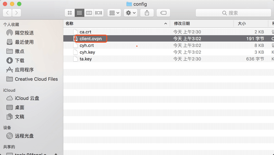Click the 8 KB size of cyh.crt
The image size is (274, 155).
259,46
